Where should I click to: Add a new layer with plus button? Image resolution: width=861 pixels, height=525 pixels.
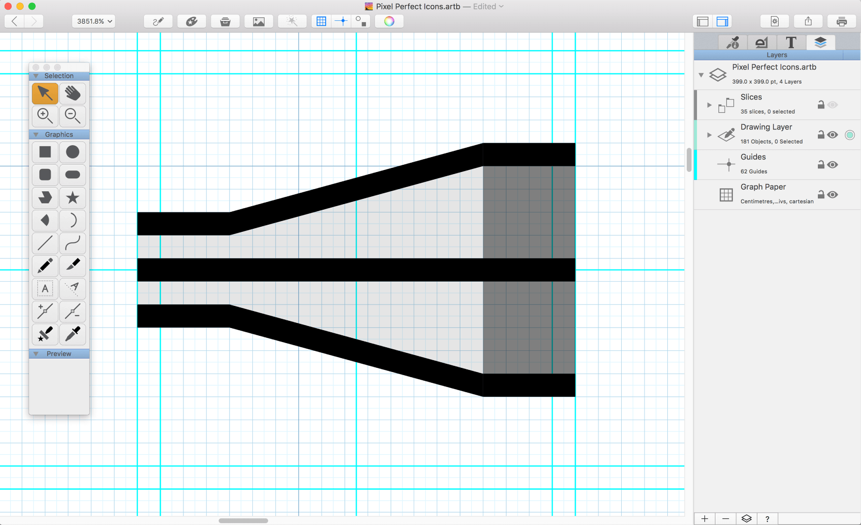(704, 519)
